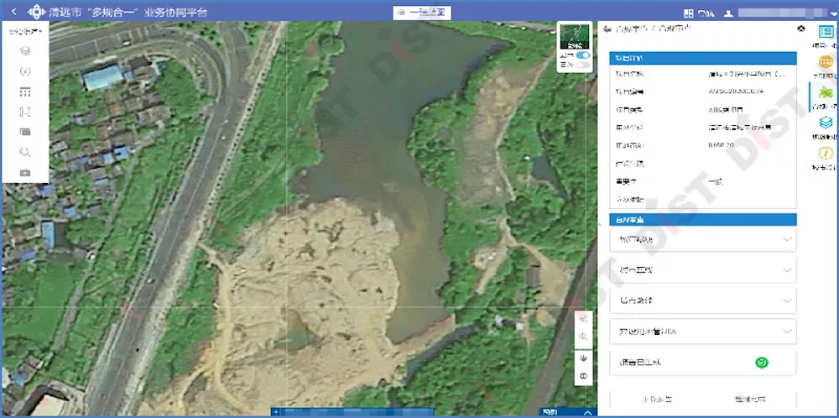Click the bottom-right button in detail panel
The width and height of the screenshot is (839, 418).
[749, 400]
